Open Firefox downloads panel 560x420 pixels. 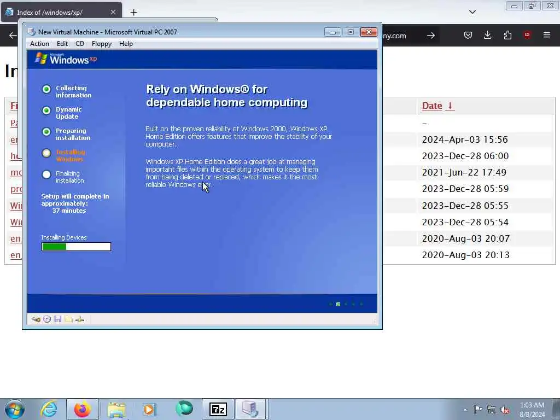click(487, 35)
